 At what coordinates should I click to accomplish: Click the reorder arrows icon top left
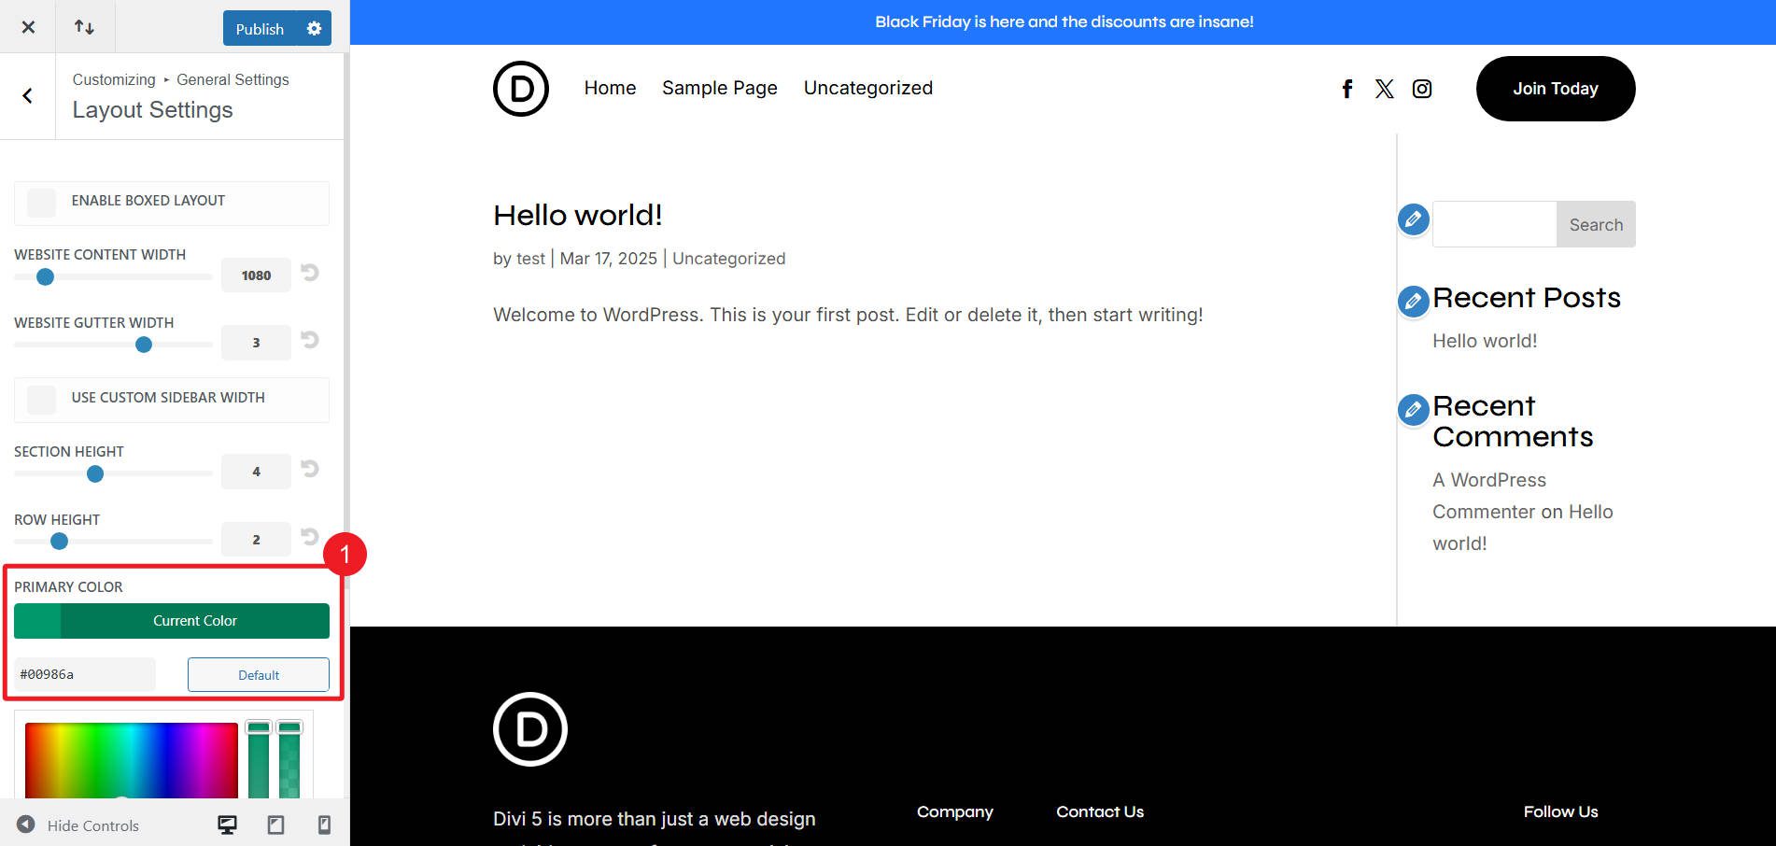click(85, 26)
